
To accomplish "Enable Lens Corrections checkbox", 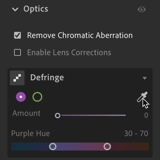I will click(x=17, y=52).
